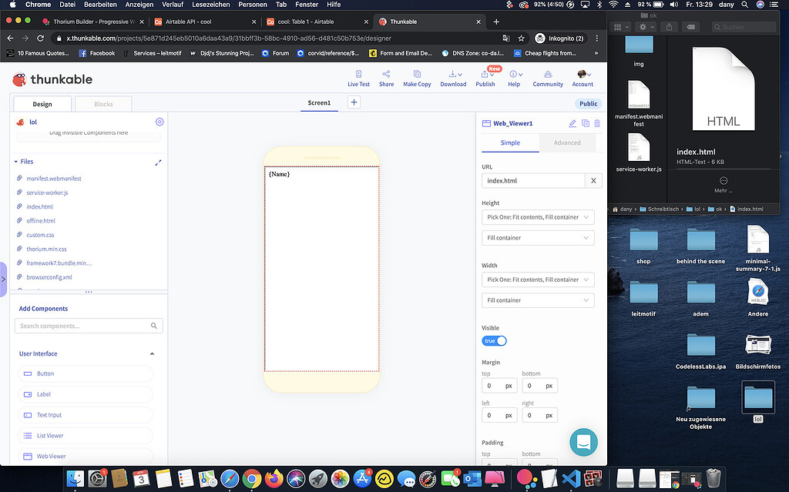Switch to Advanced properties tab
Screen dimensions: 789x492
pyautogui.click(x=566, y=142)
